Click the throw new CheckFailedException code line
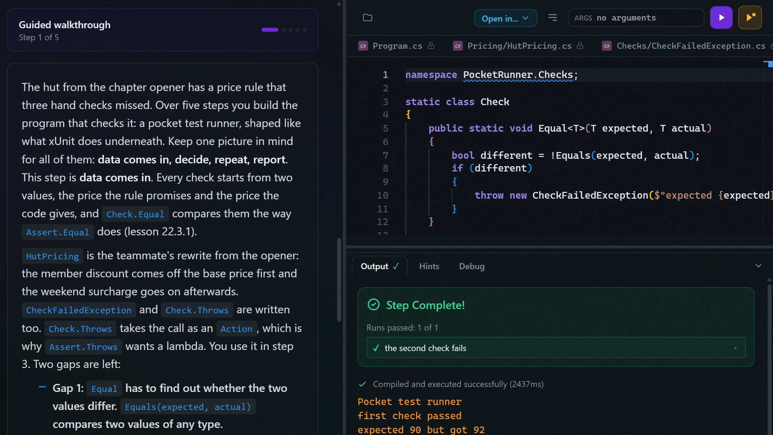773x435 pixels. click(623, 195)
